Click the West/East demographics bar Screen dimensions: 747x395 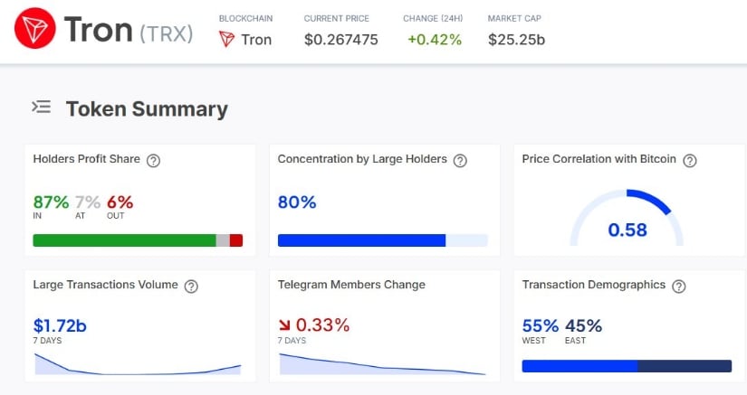pos(627,366)
